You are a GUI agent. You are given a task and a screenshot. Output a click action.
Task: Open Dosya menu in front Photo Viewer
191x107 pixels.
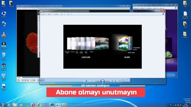pyautogui.click(x=44, y=14)
